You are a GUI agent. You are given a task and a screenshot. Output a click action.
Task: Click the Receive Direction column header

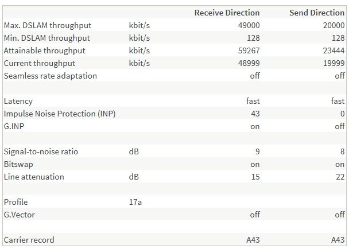click(x=227, y=13)
